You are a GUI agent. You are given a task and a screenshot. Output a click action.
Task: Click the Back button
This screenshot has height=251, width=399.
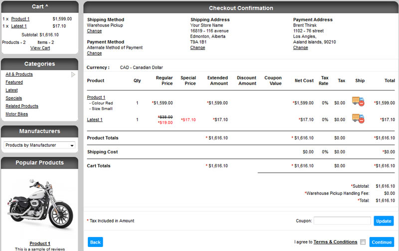[x=95, y=242]
